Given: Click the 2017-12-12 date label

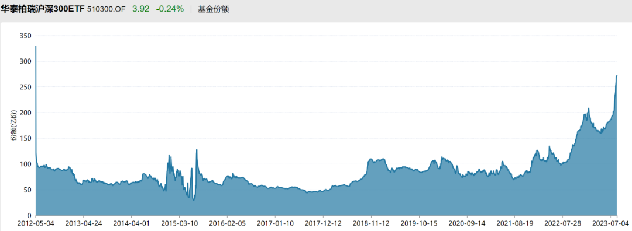Looking at the screenshot, I should 322,223.
